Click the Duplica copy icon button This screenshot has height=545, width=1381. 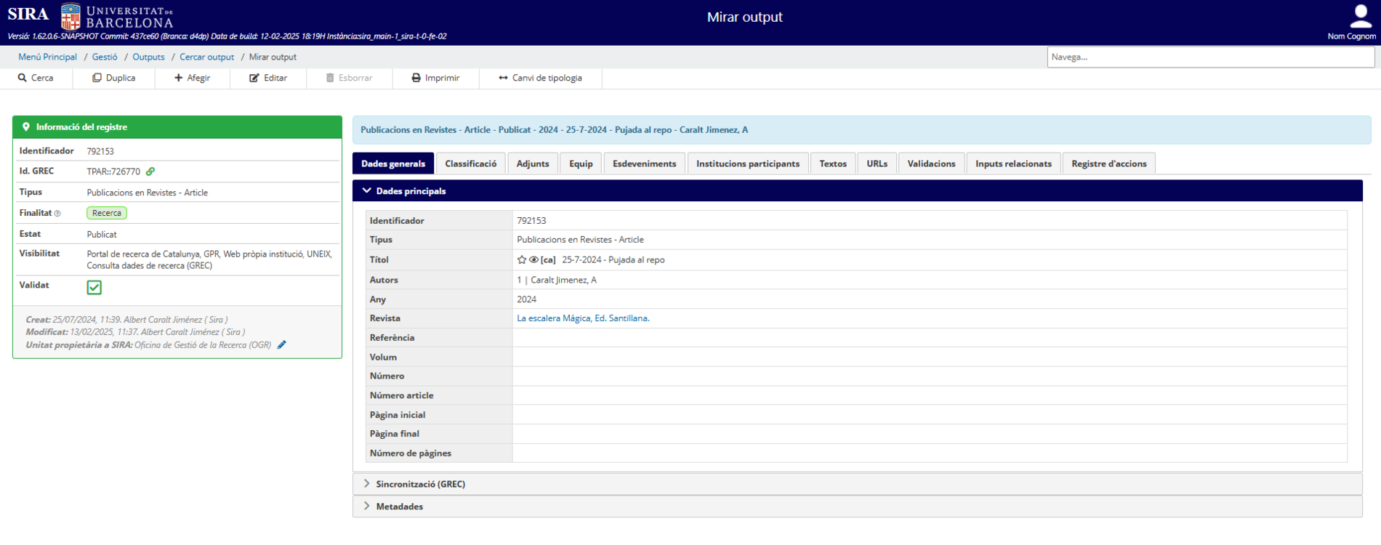113,78
